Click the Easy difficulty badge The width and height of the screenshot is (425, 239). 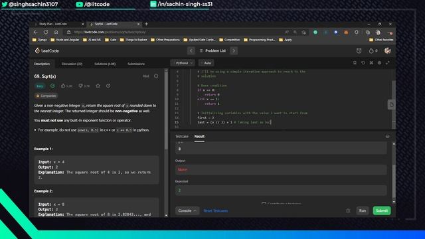40,86
